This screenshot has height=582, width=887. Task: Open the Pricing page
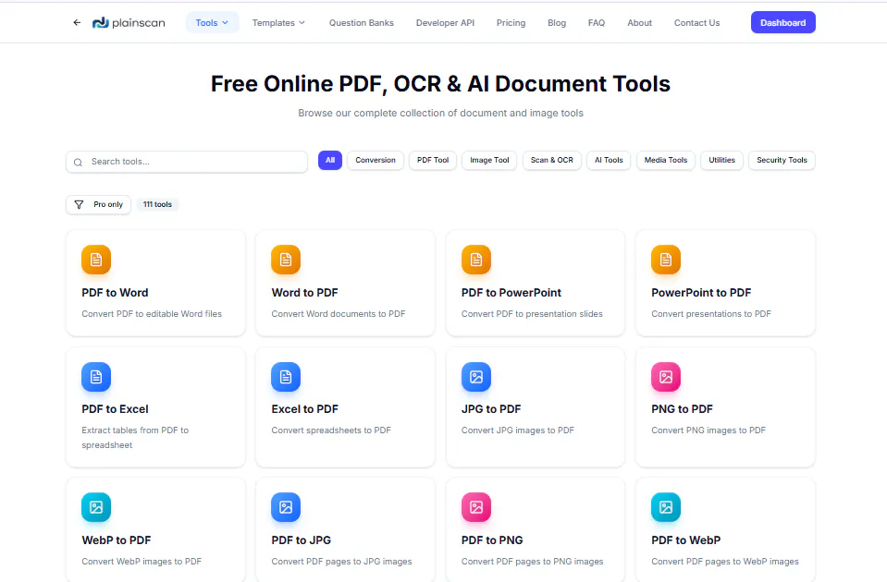(511, 22)
